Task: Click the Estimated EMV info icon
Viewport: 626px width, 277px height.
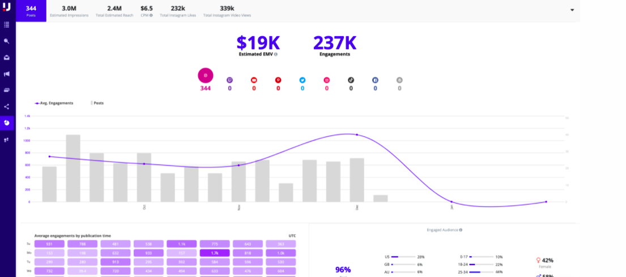Action: tap(276, 54)
